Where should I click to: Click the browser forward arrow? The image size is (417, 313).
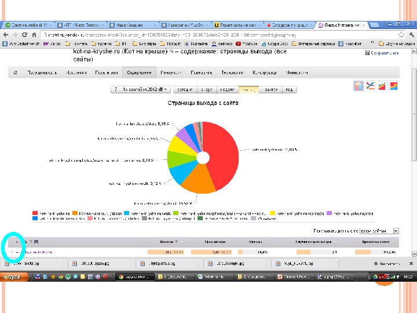coord(15,35)
